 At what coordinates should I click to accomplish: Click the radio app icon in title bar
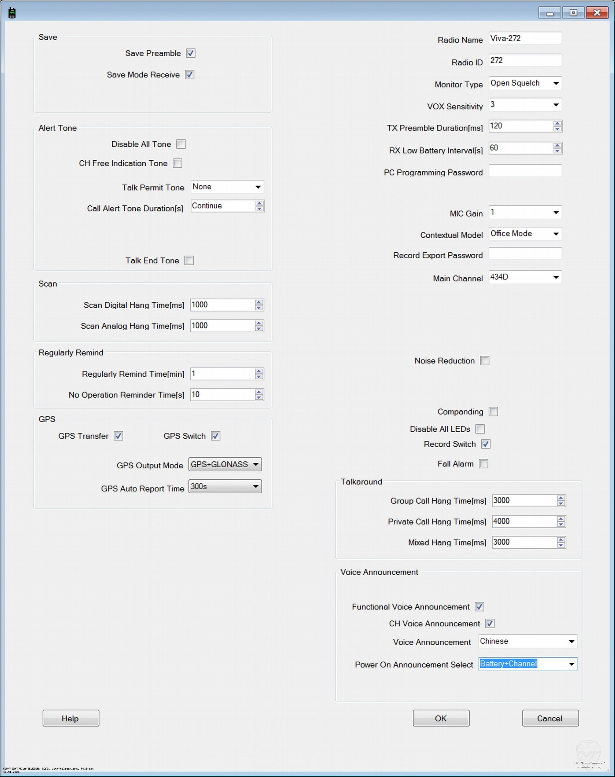pos(12,13)
